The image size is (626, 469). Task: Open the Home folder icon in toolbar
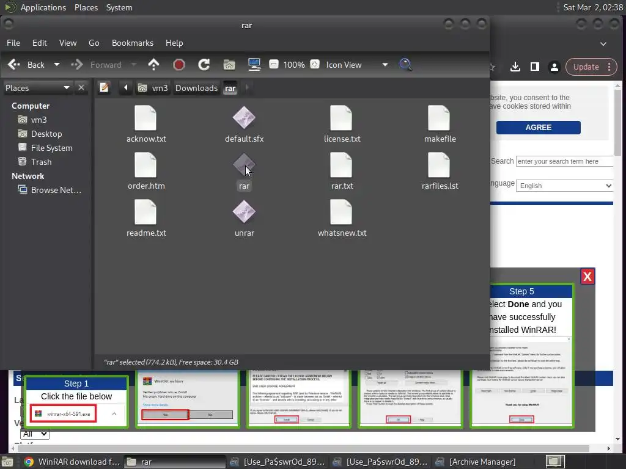pyautogui.click(x=229, y=65)
